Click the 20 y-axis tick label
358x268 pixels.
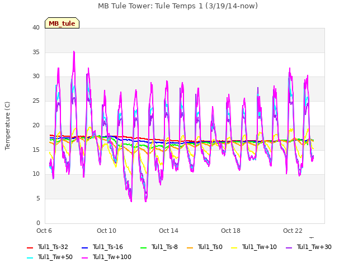36,125
